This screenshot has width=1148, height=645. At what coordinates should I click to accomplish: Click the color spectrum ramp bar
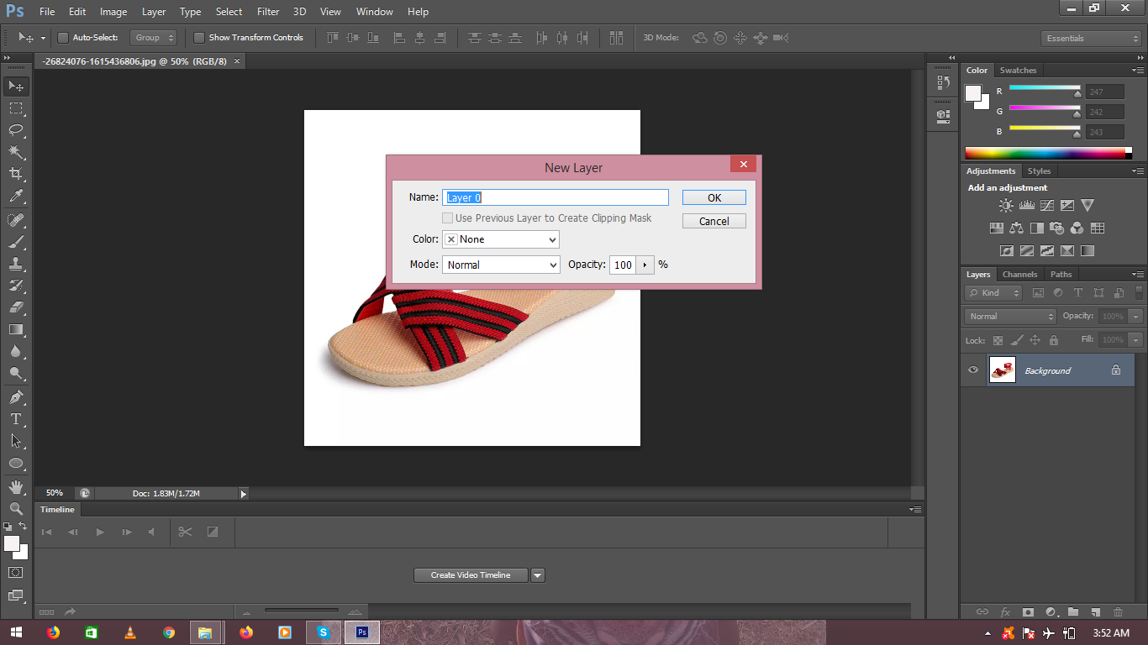(x=1045, y=153)
